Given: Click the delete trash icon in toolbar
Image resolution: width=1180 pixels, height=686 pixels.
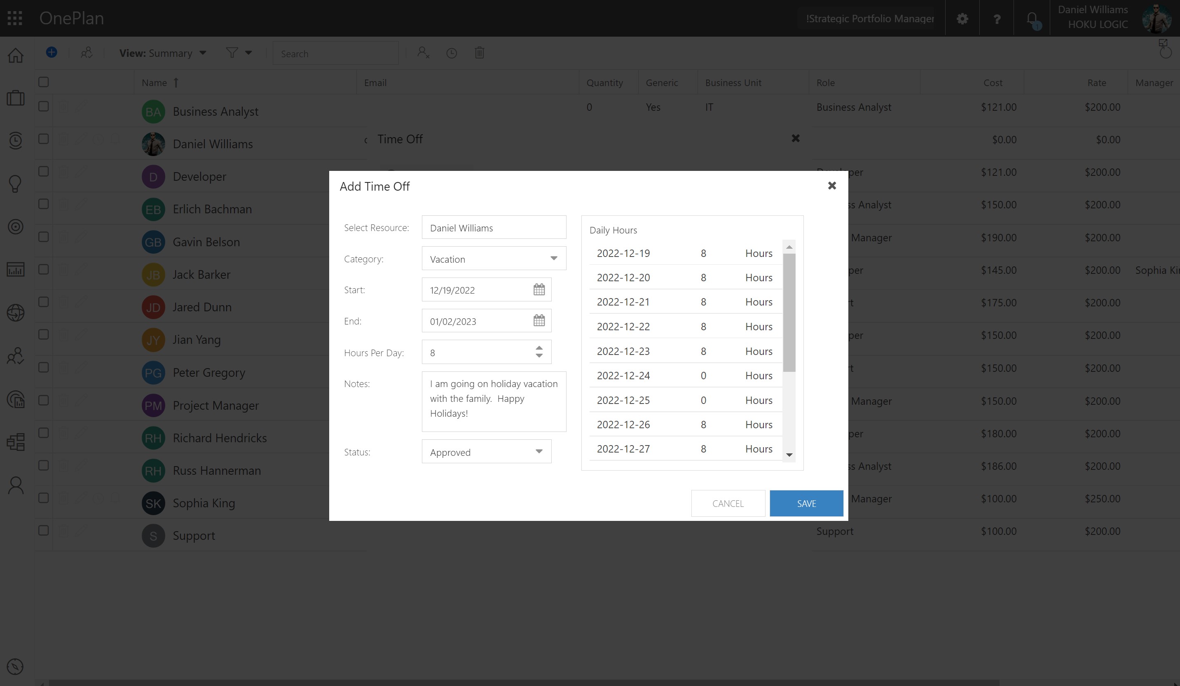Looking at the screenshot, I should tap(479, 52).
